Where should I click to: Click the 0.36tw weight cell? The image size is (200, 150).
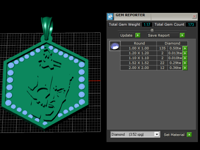click(175, 68)
